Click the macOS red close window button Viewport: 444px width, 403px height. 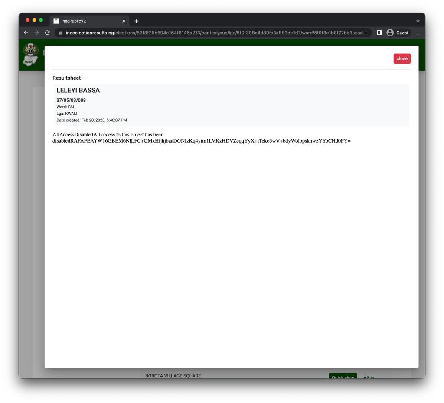point(27,20)
